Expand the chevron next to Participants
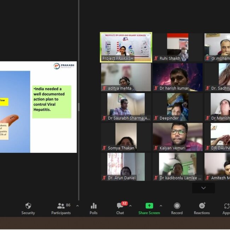 [x=77, y=206]
